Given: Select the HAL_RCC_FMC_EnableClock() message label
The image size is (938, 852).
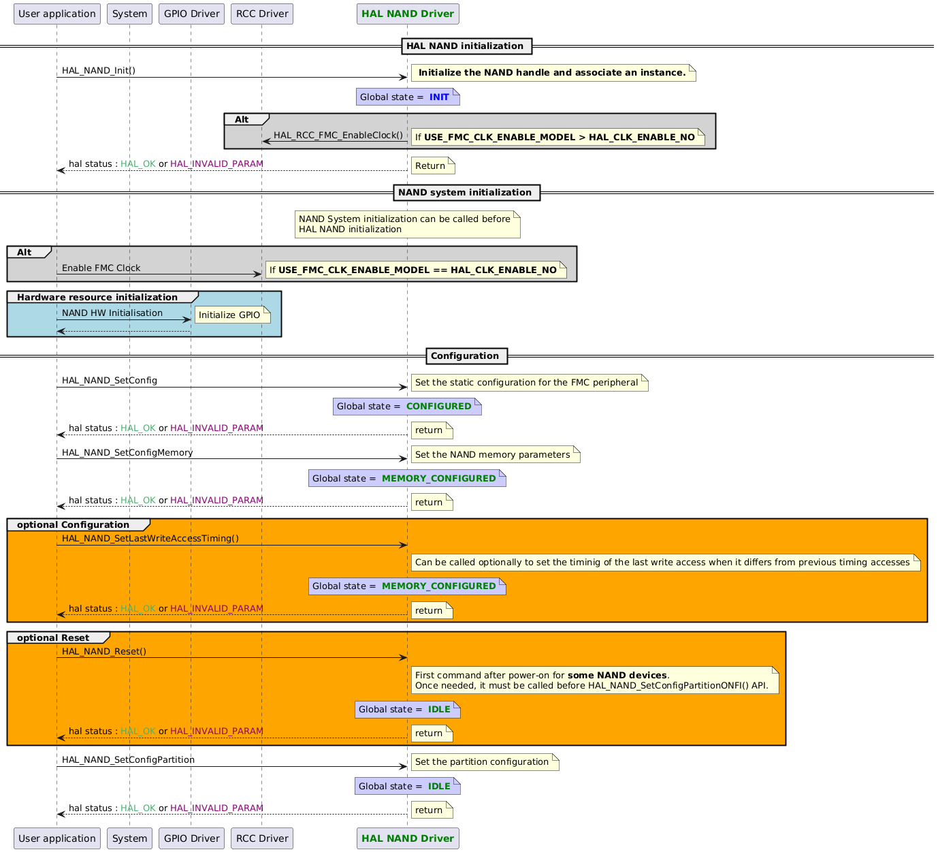Looking at the screenshot, I should tap(338, 135).
